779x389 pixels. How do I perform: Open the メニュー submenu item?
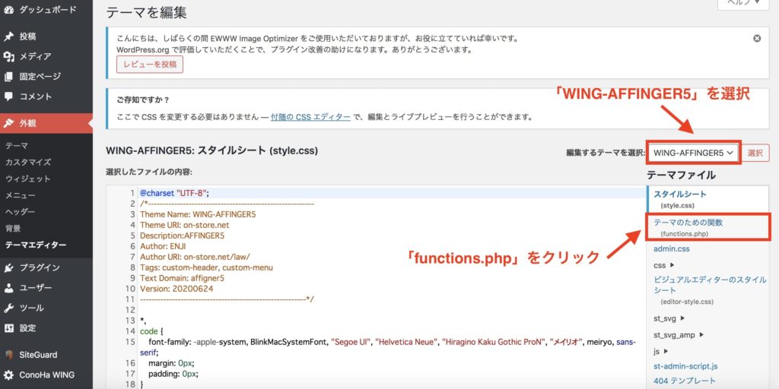point(21,195)
